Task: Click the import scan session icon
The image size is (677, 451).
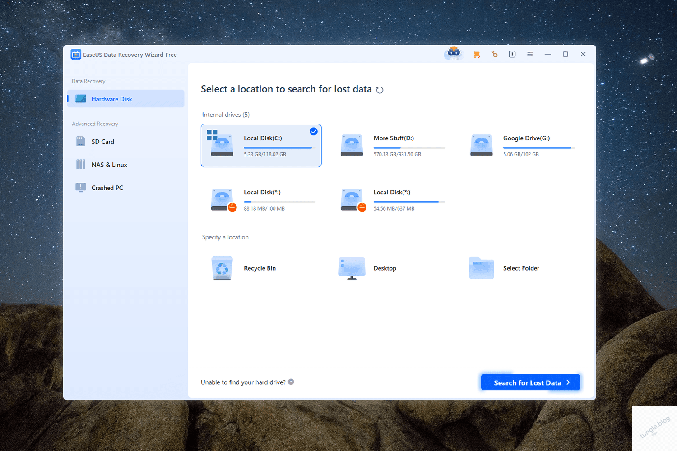Action: [512, 54]
